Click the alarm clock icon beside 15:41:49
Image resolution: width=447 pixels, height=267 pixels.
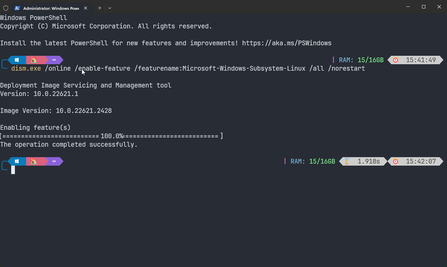click(396, 60)
